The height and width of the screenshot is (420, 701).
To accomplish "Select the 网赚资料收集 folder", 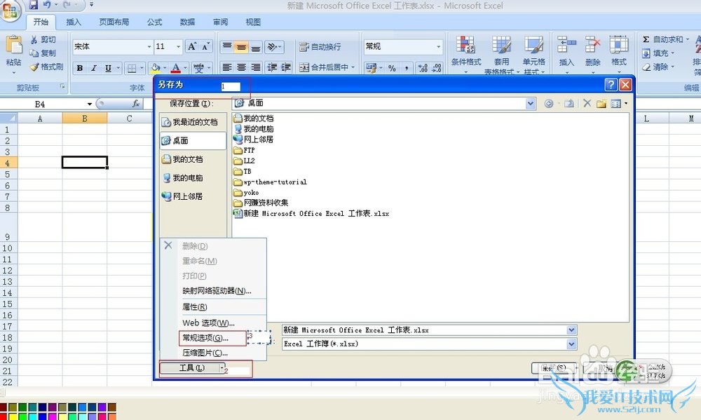I will tap(261, 203).
